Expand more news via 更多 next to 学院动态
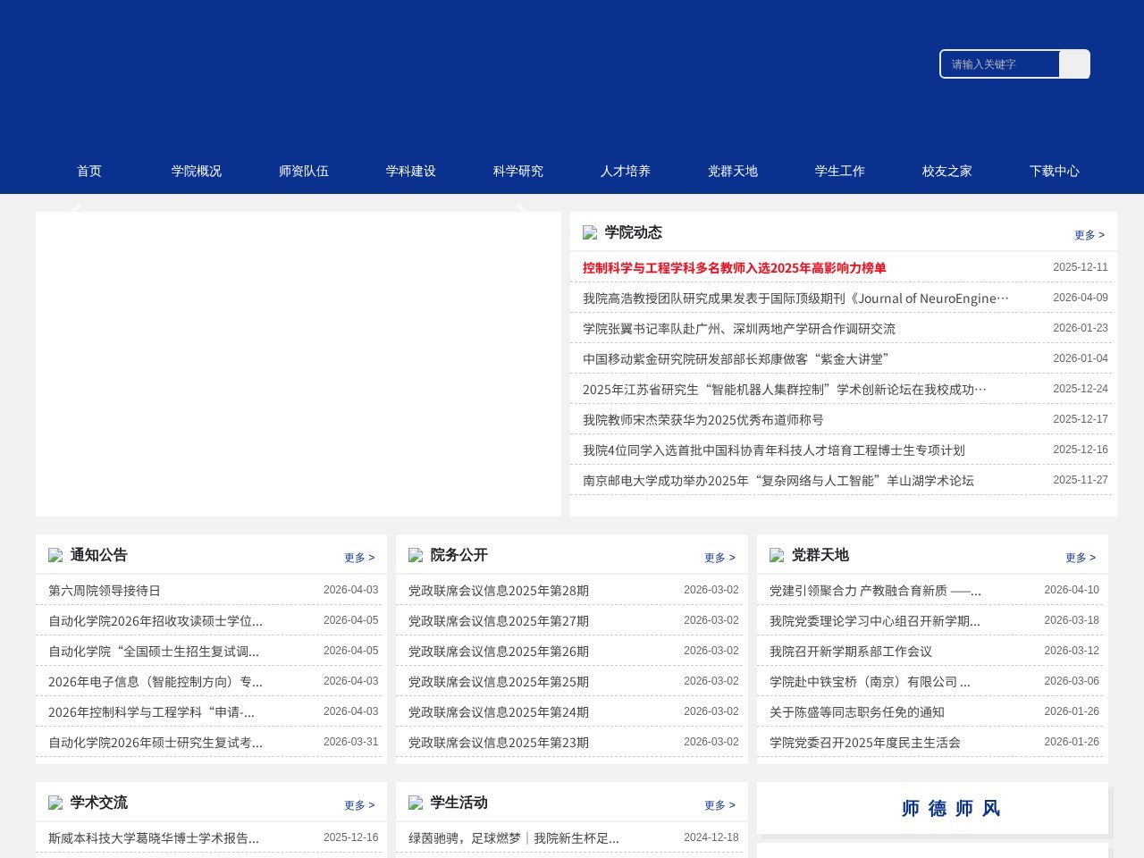Image resolution: width=1144 pixels, height=858 pixels. [x=1089, y=234]
